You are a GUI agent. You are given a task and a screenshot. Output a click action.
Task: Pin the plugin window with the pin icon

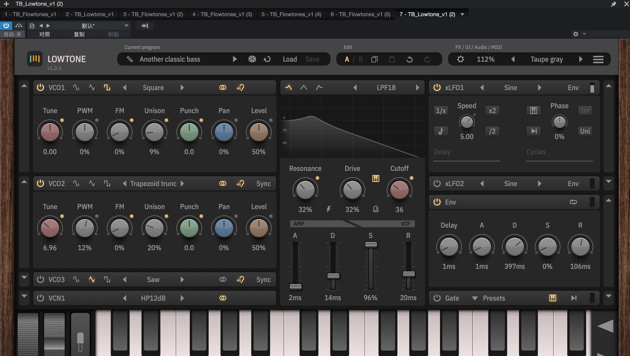pyautogui.click(x=613, y=4)
